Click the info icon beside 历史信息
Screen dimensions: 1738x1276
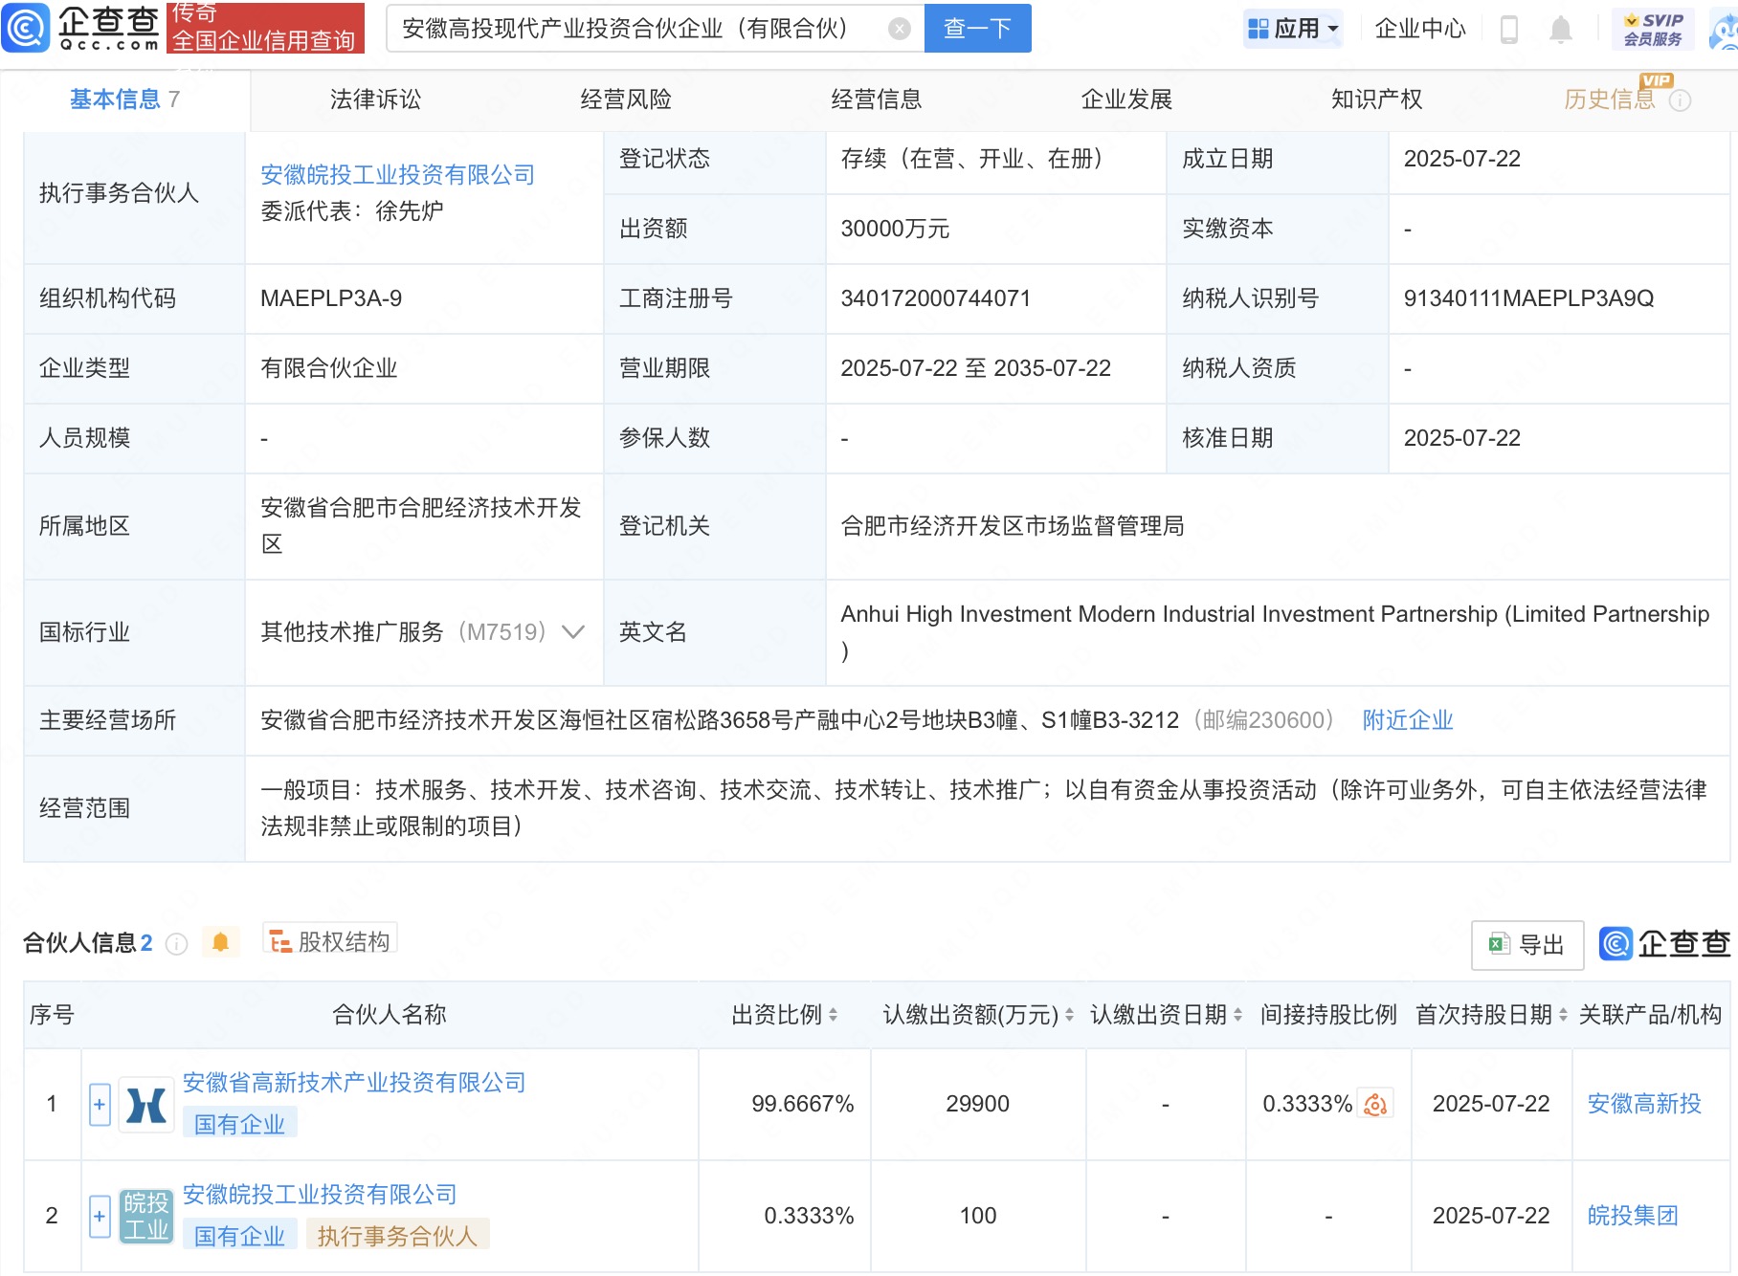1681,100
